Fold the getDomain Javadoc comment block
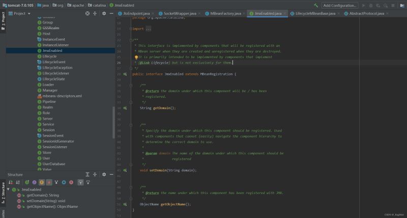The image size is (407, 218). (x=131, y=86)
